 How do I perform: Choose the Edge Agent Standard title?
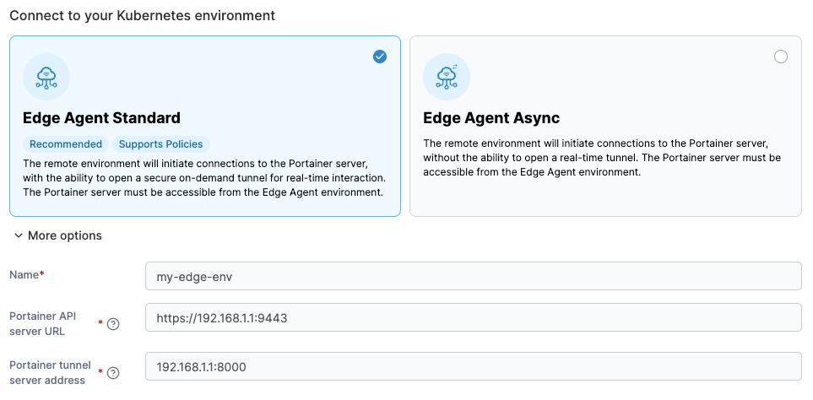point(101,118)
